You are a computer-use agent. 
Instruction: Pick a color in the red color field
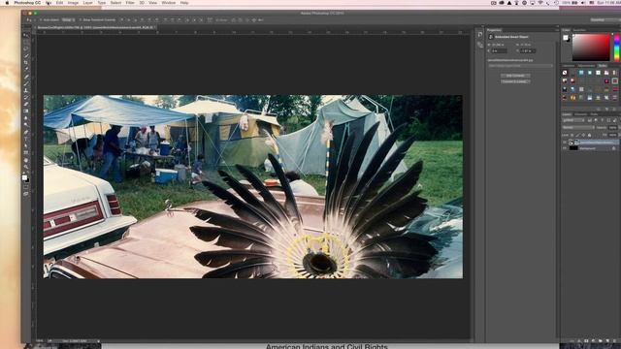[x=591, y=48]
